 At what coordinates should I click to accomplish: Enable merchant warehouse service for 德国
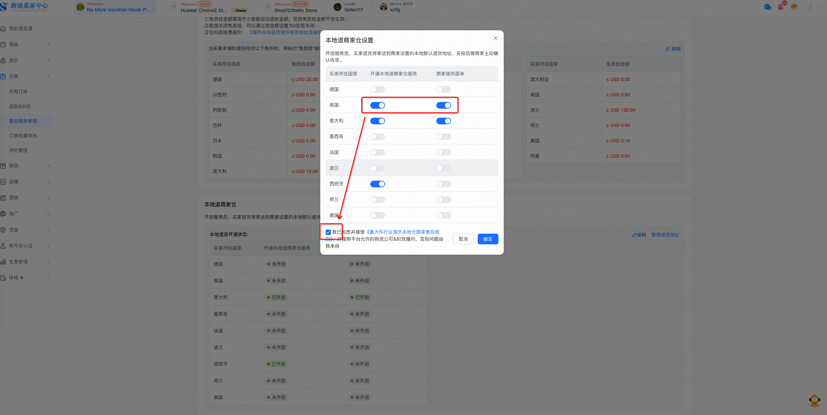pos(377,89)
